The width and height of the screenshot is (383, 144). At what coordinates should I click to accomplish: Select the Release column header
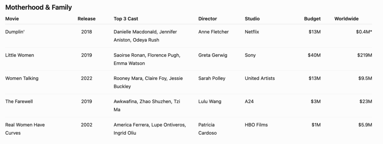pos(87,19)
